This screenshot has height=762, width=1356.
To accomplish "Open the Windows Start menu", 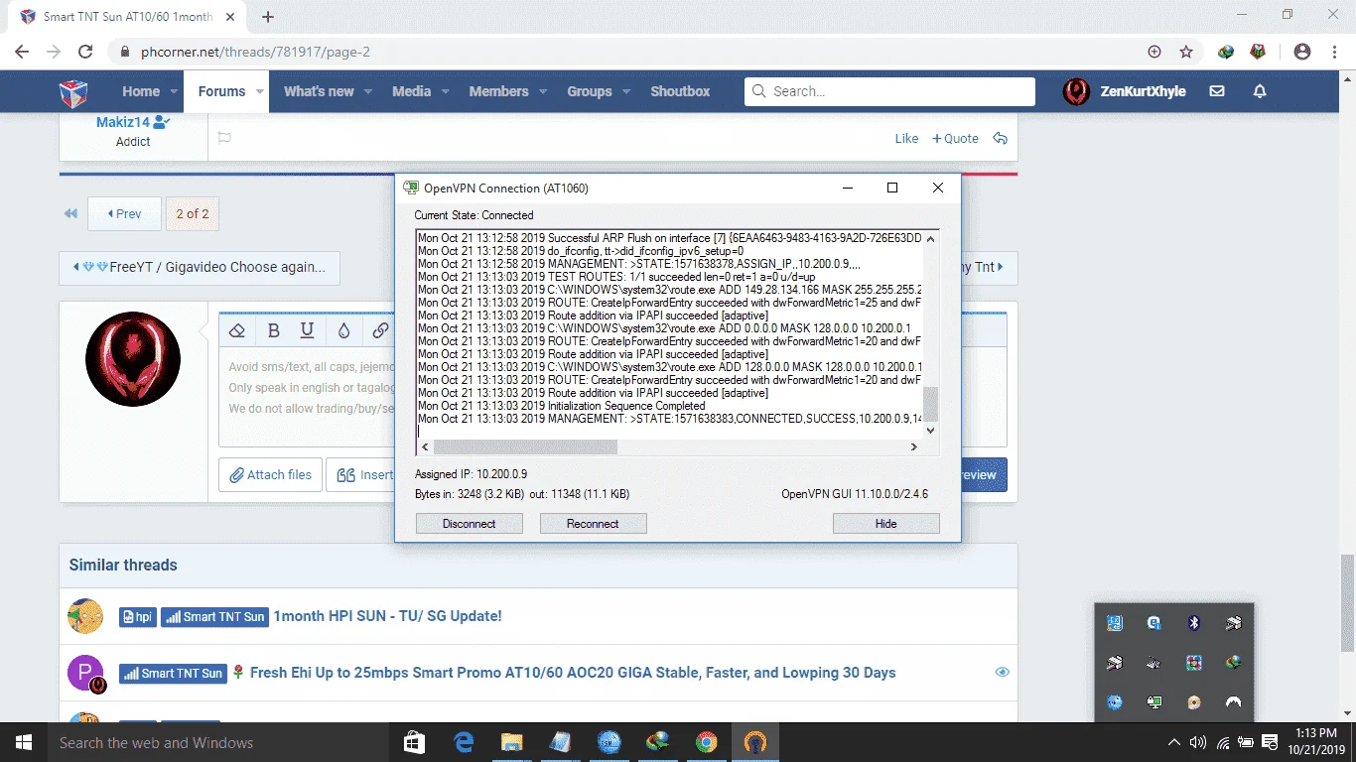I will click(22, 742).
